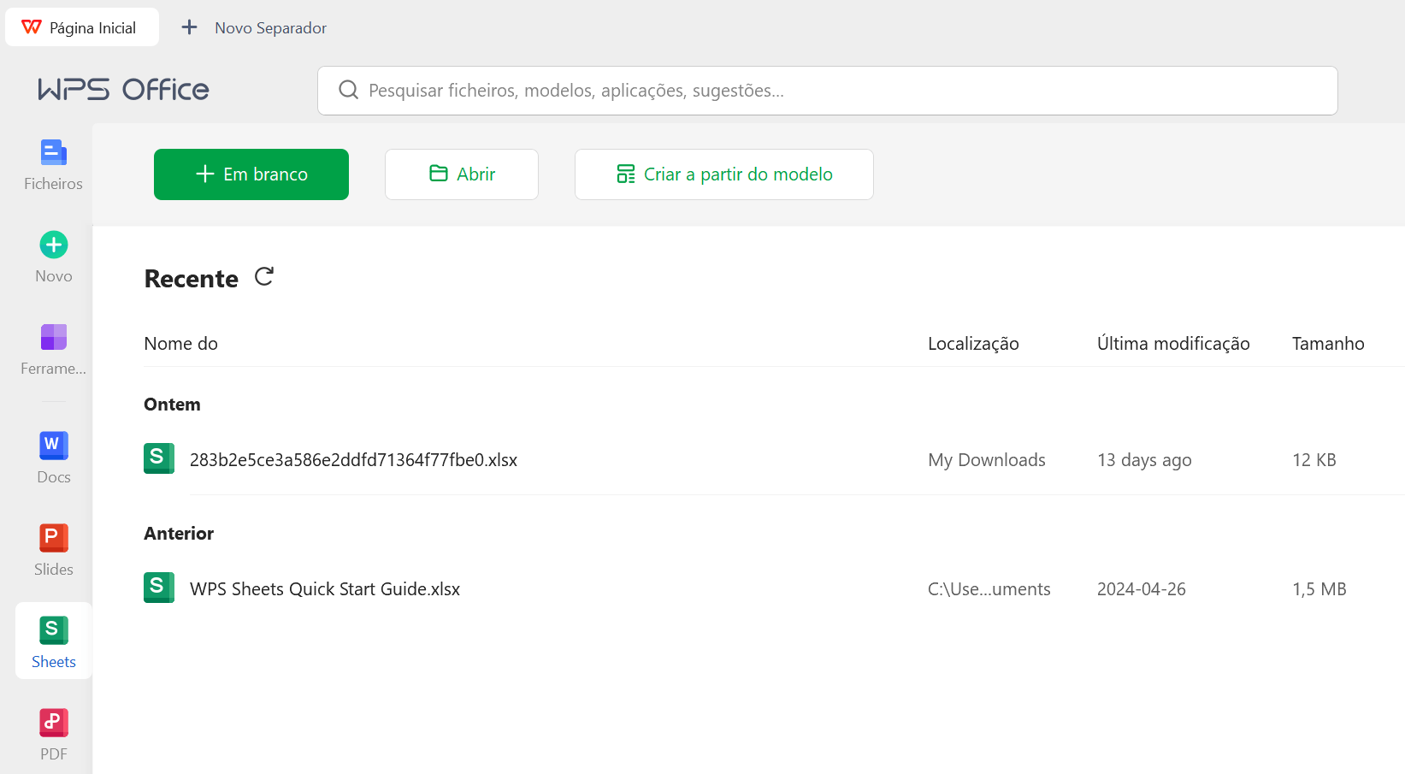Sort by Última modificação column header
1405x774 pixels.
pyautogui.click(x=1173, y=344)
